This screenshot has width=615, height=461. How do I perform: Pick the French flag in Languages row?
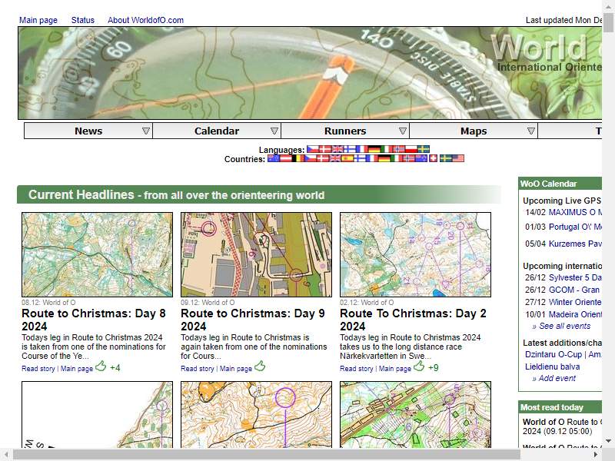(x=362, y=149)
